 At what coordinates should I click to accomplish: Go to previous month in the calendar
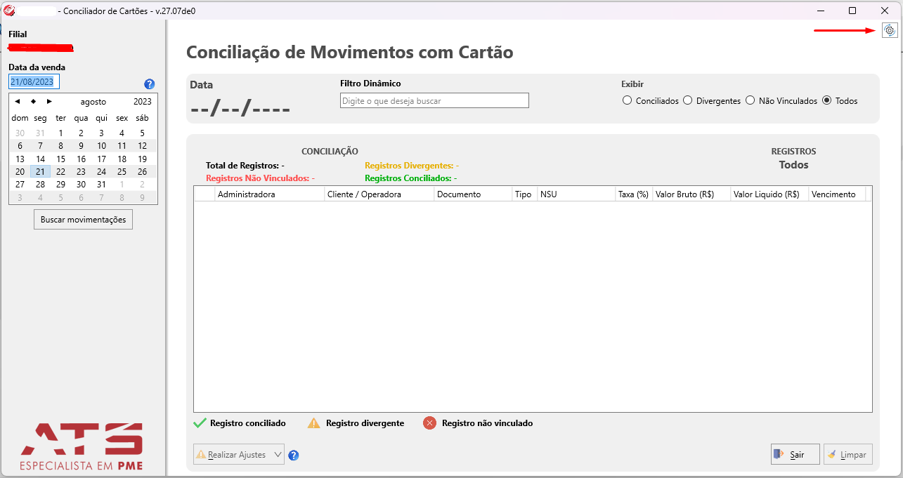pos(18,102)
